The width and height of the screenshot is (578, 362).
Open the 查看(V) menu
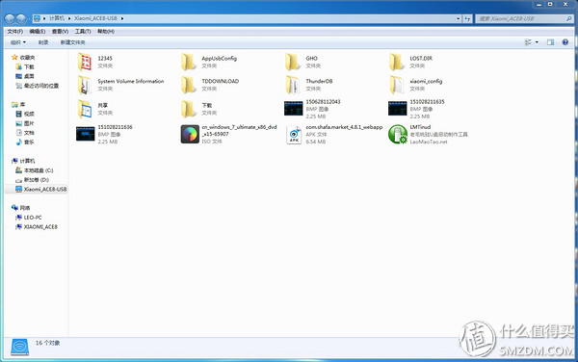pyautogui.click(x=60, y=32)
